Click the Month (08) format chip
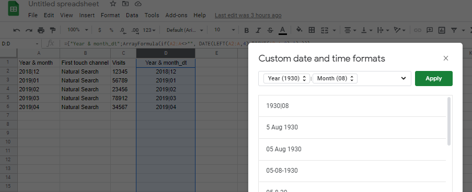 pos(335,78)
